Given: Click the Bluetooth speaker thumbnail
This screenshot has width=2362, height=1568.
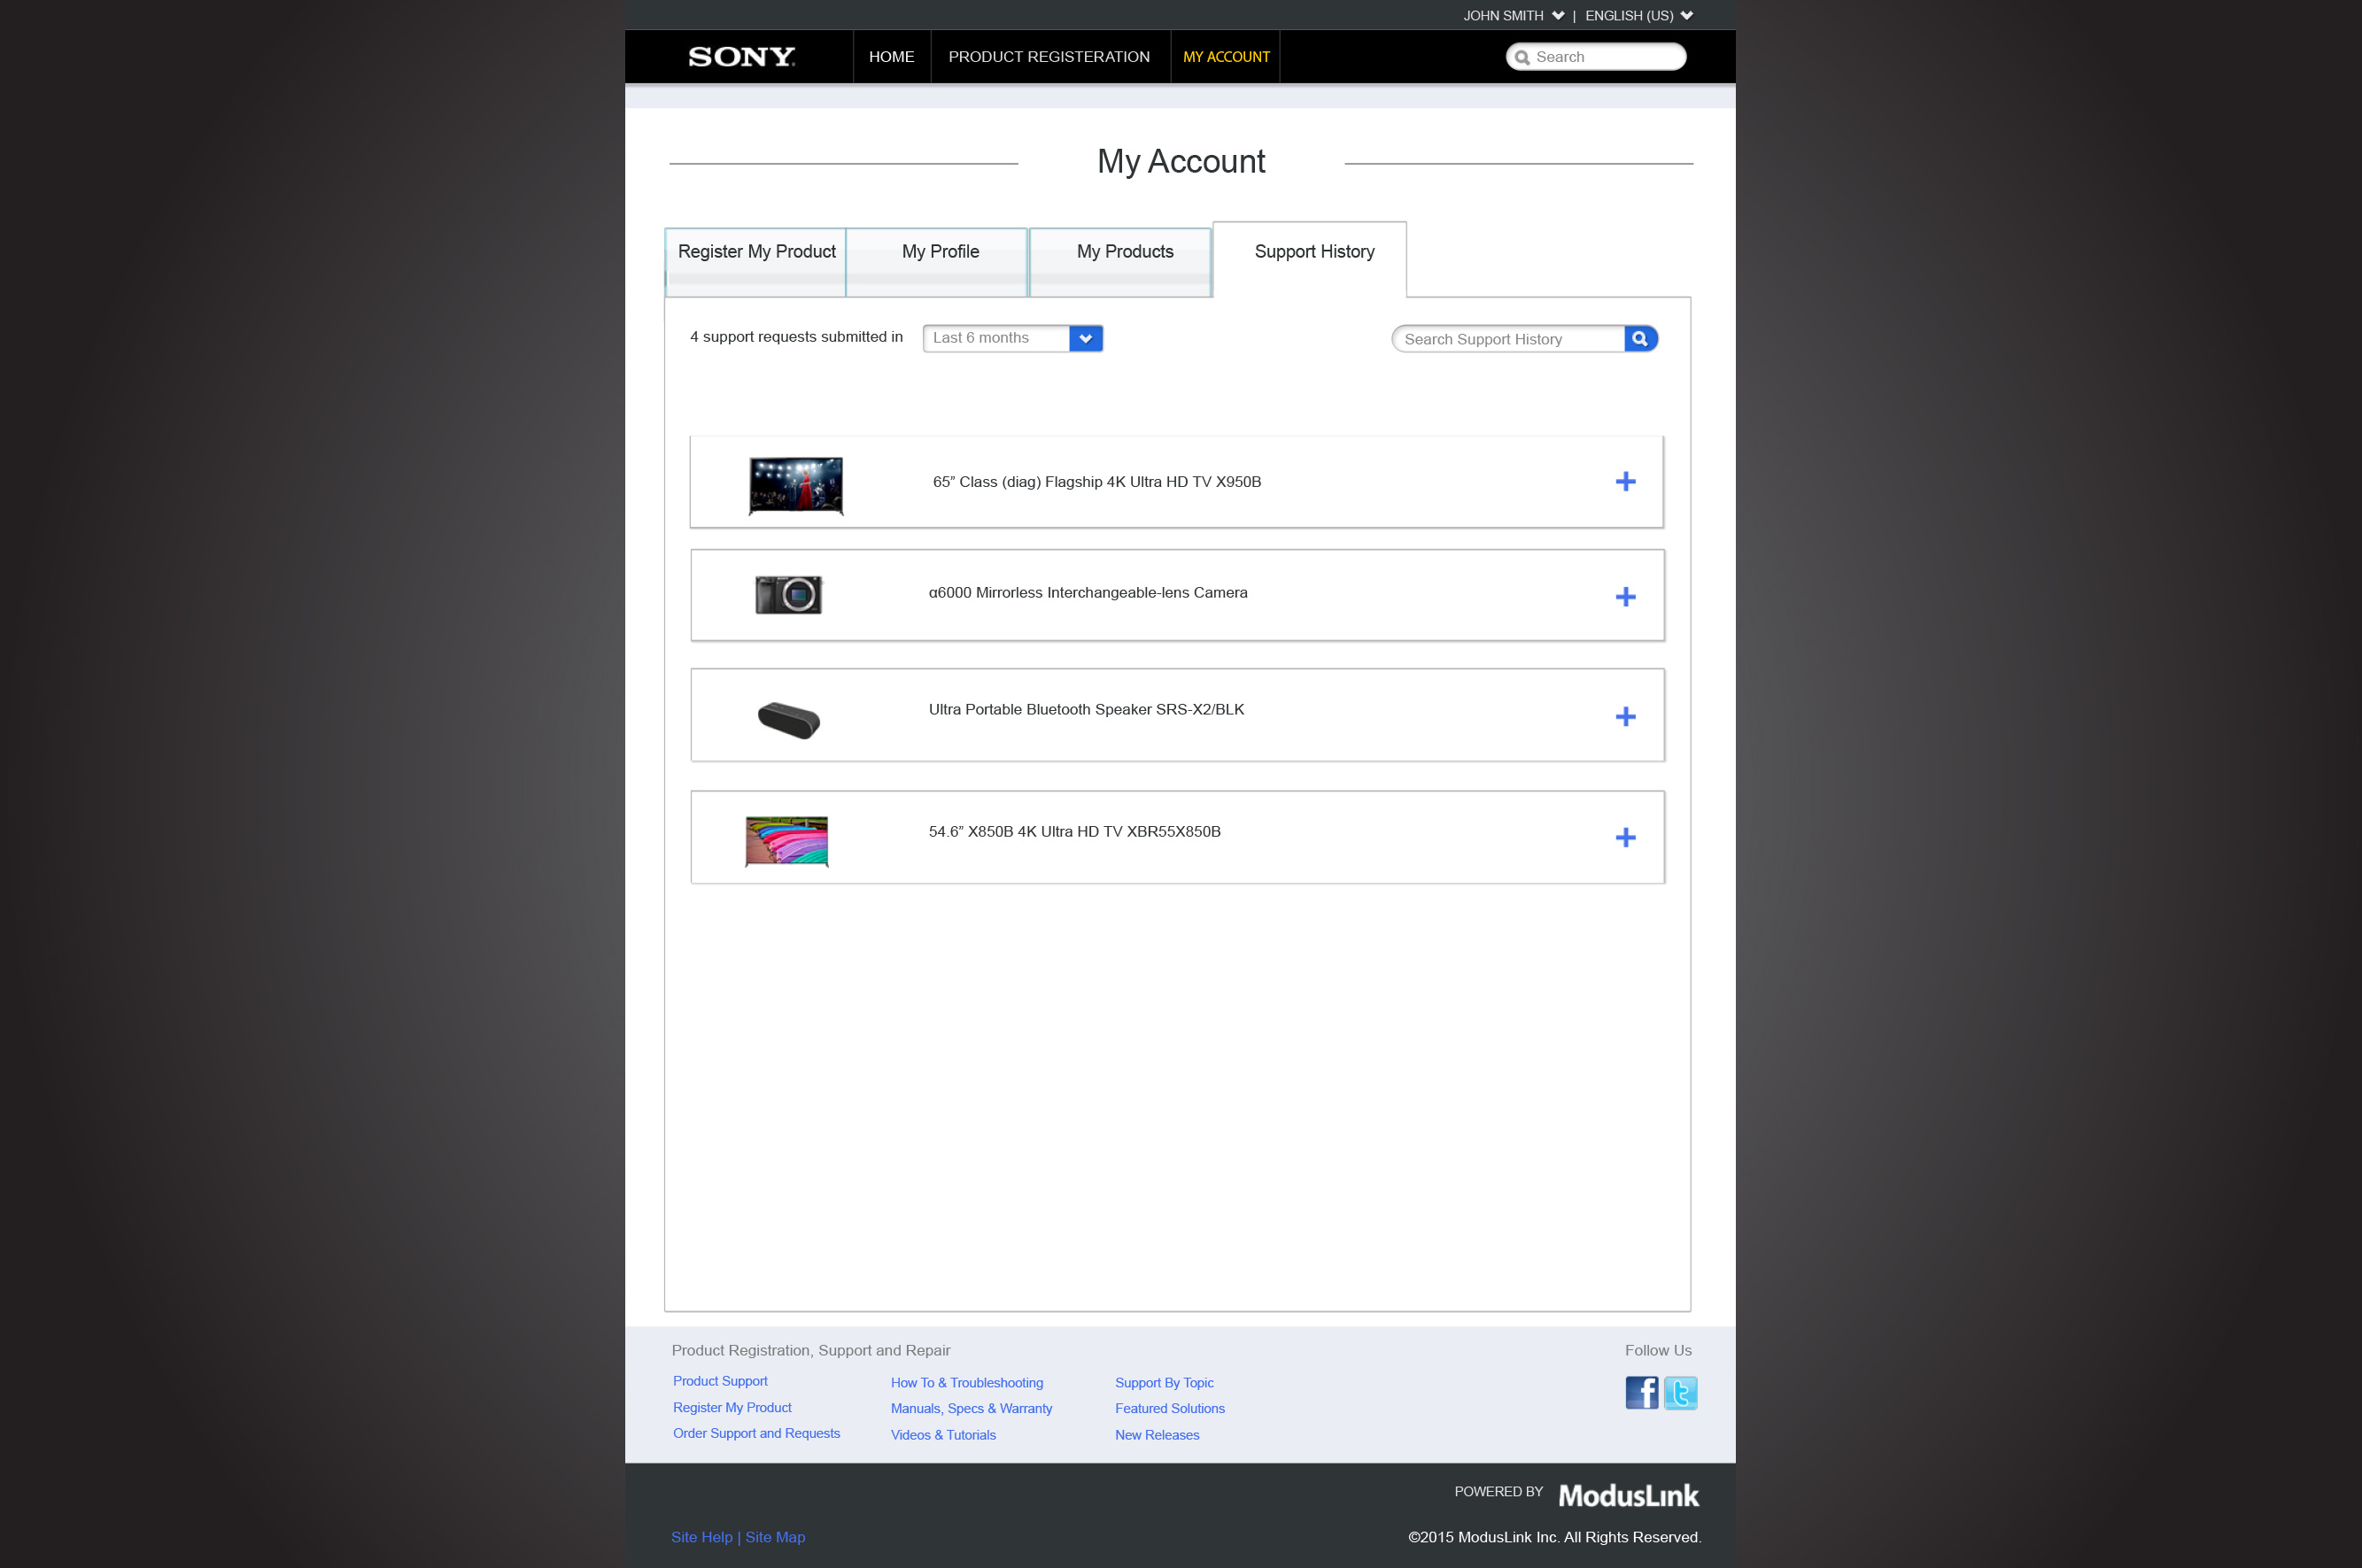Looking at the screenshot, I should (x=788, y=720).
